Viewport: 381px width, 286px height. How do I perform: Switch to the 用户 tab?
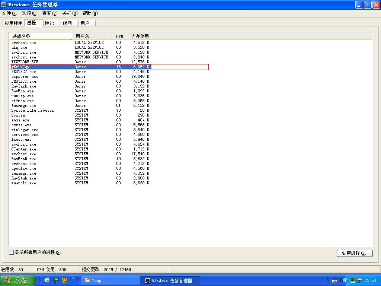click(87, 23)
